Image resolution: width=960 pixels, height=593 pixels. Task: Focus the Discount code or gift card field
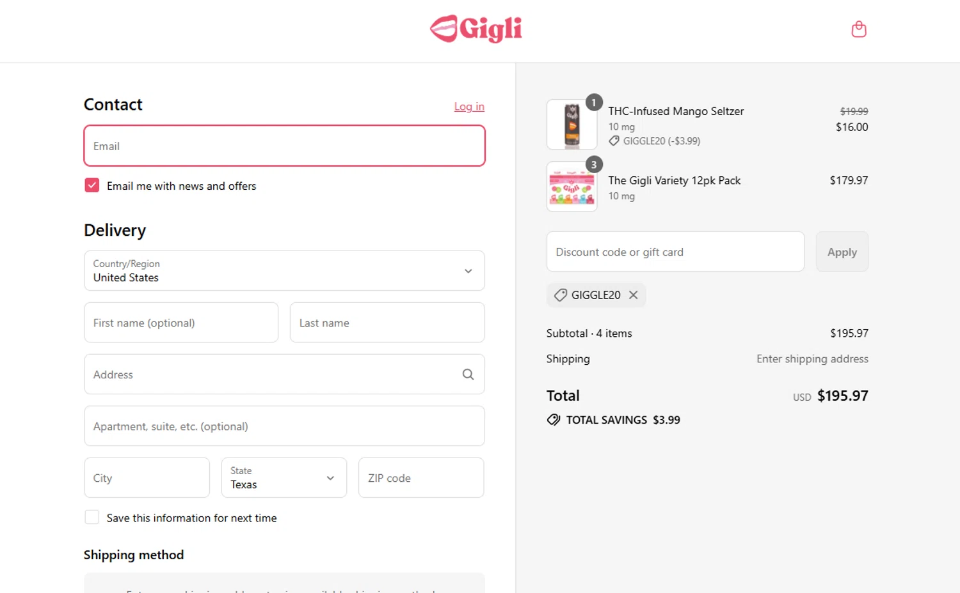675,252
